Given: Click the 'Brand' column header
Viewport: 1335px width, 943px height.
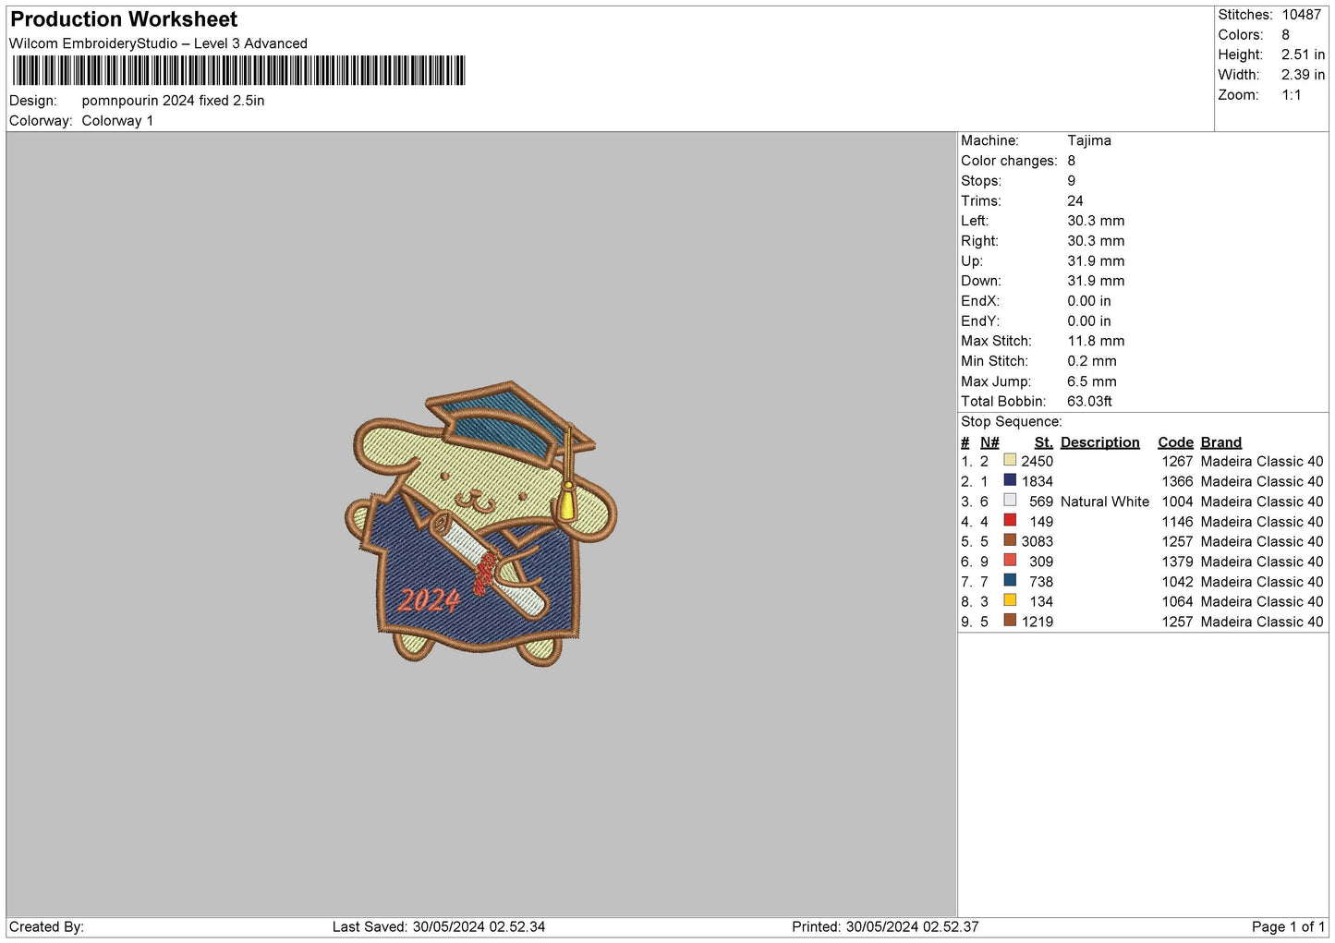Looking at the screenshot, I should tap(1221, 442).
